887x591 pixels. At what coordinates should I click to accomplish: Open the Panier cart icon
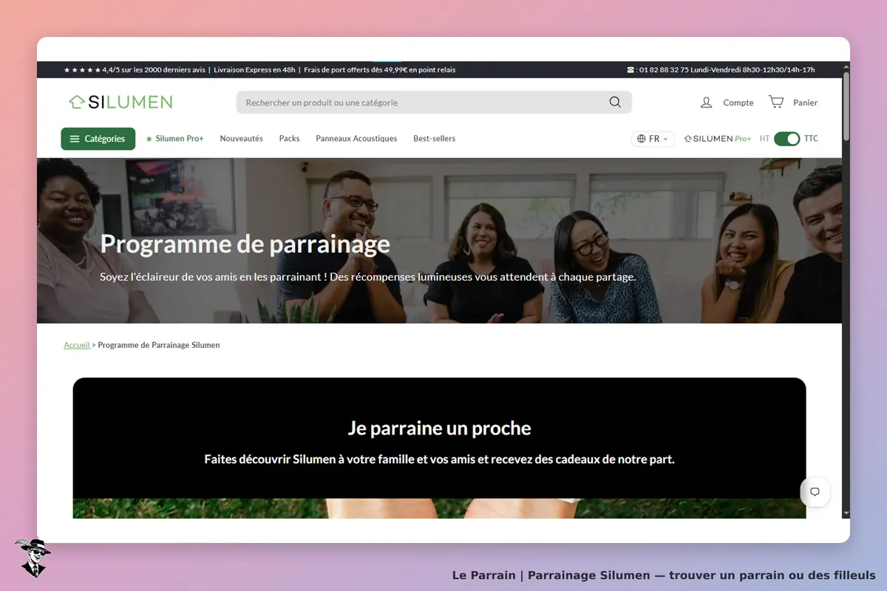click(x=776, y=102)
